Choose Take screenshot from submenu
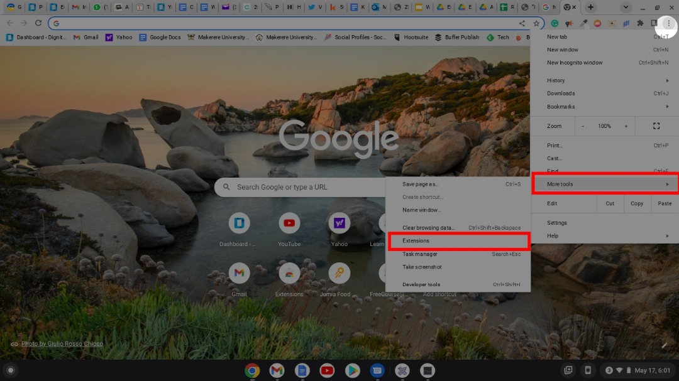This screenshot has width=679, height=381. coord(458,267)
